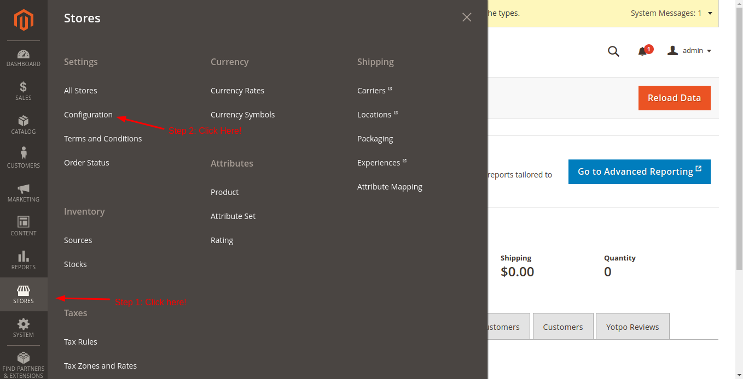The width and height of the screenshot is (743, 379).
Task: Open the System sidebar menu
Action: [x=24, y=328]
